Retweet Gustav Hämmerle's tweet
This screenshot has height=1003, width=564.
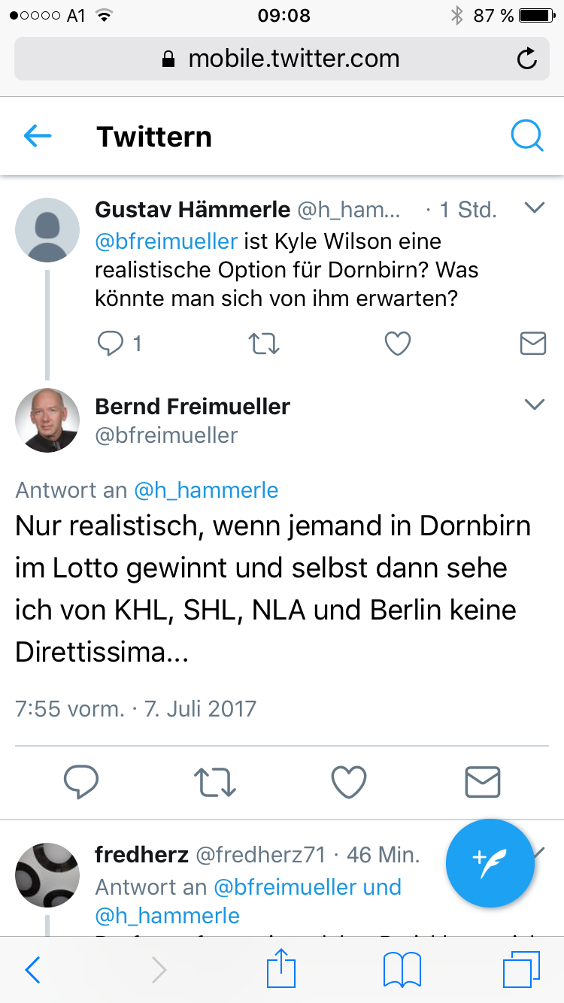264,344
